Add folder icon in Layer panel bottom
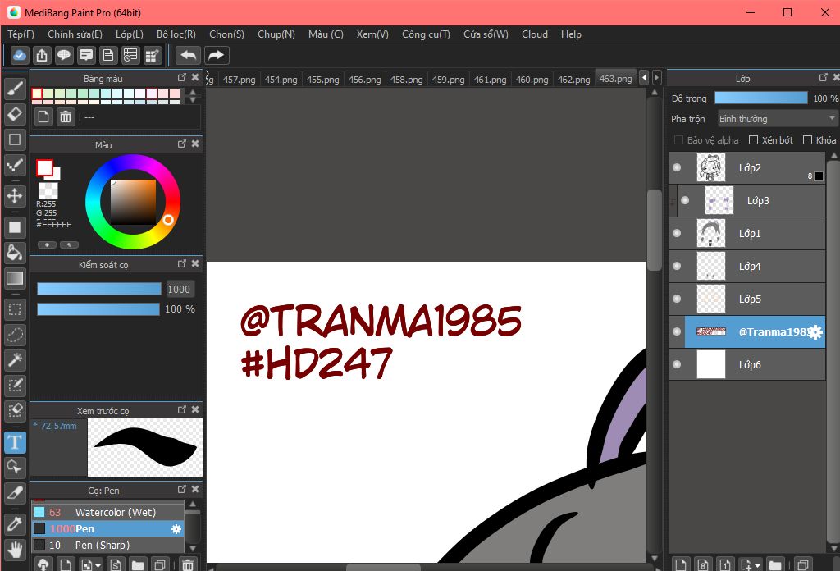The image size is (840, 571). 774,564
